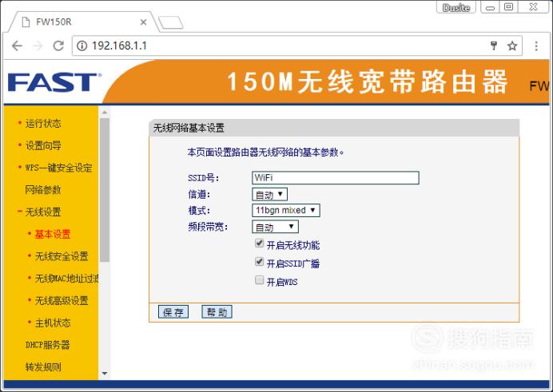Expand DHCP服务器 menu section
The height and width of the screenshot is (392, 553).
pos(48,345)
